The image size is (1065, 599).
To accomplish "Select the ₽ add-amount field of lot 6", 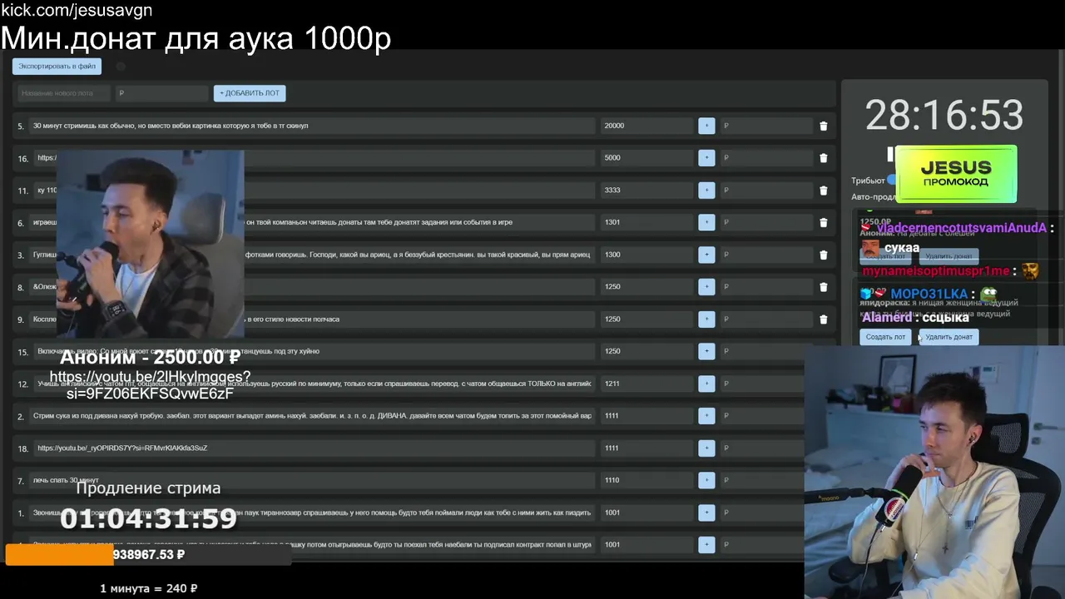I will pyautogui.click(x=766, y=222).
